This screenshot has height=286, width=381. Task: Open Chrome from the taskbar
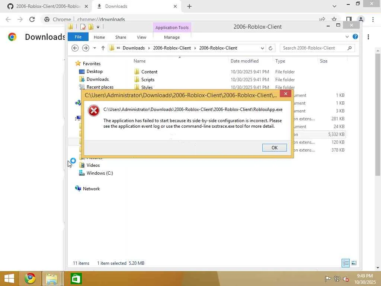pos(30,279)
